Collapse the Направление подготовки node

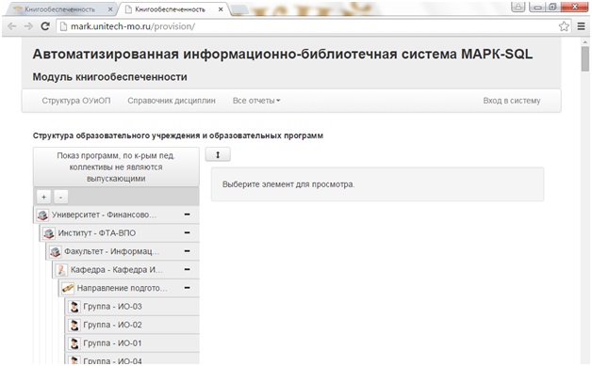coord(187,288)
